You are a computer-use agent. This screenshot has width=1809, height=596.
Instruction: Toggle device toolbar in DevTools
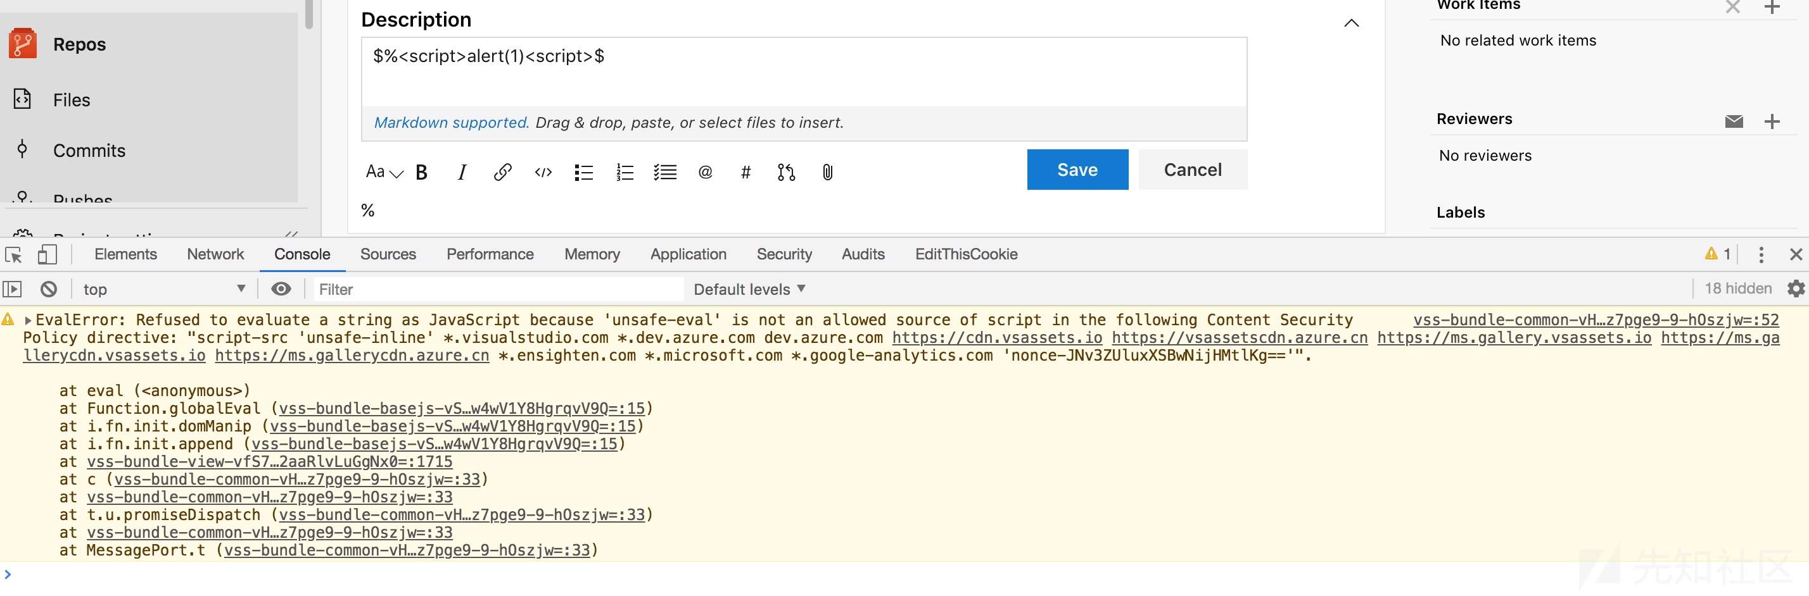(x=47, y=254)
